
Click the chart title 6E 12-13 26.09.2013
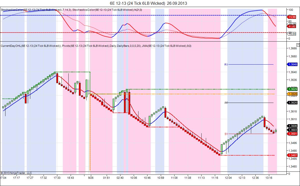pos(148,3)
